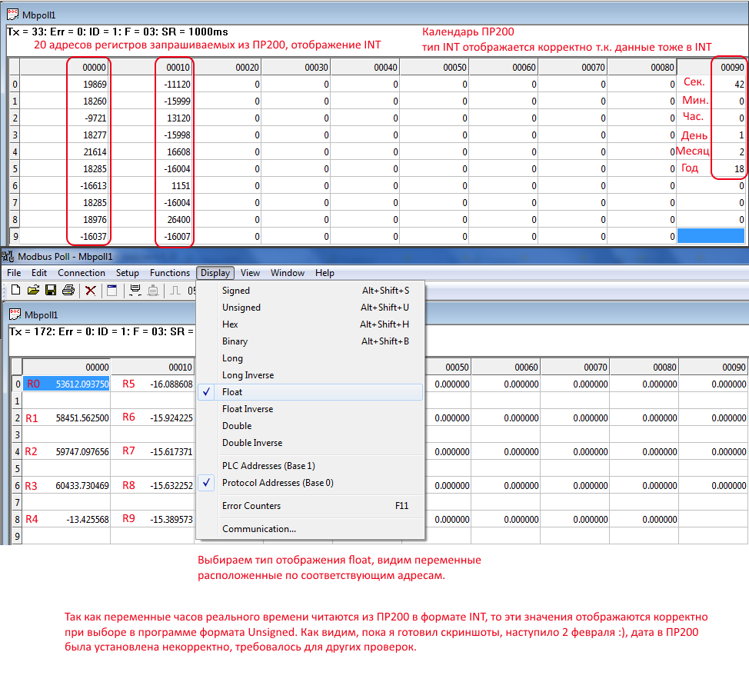Click float cell 58451.562500
This screenshot has height=682, width=749.
click(66, 418)
